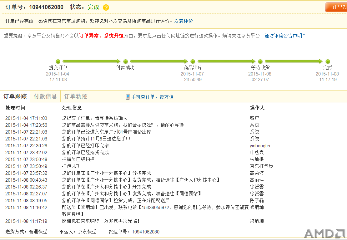Click timestamp 2015-11-04 17:23:56 in table
This screenshot has width=347, height=240.
pyautogui.click(x=26, y=125)
